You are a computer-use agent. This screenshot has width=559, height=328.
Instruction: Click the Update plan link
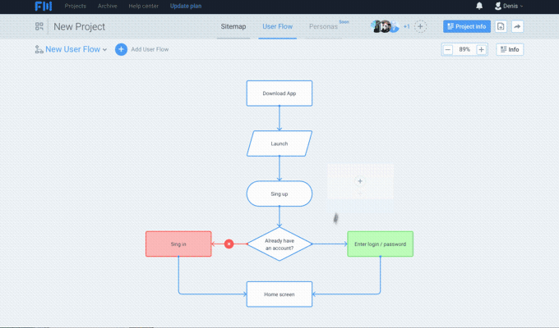click(186, 6)
